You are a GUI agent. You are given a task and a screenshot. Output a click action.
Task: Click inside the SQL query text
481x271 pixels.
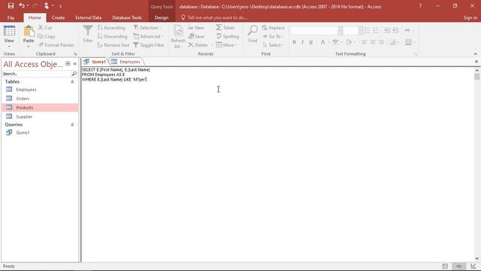[116, 75]
